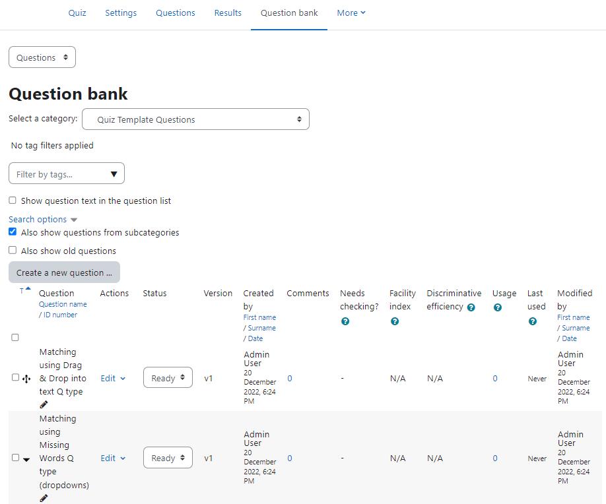The image size is (606, 504).
Task: Click the Comments column header
Action: pyautogui.click(x=308, y=293)
